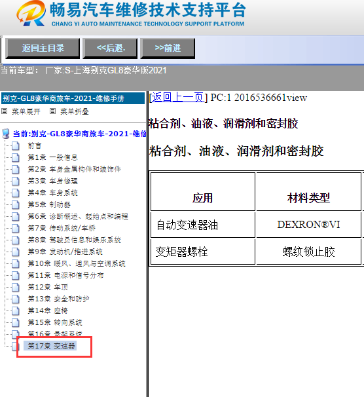This screenshot has width=364, height=397.
Task: Click the page icon beside 第8章
Action: 16,240
